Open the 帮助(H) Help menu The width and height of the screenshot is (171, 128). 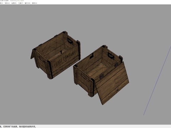(x=35, y=3)
